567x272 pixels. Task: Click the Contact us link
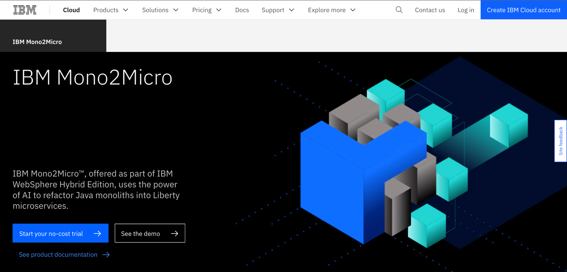pyautogui.click(x=430, y=10)
